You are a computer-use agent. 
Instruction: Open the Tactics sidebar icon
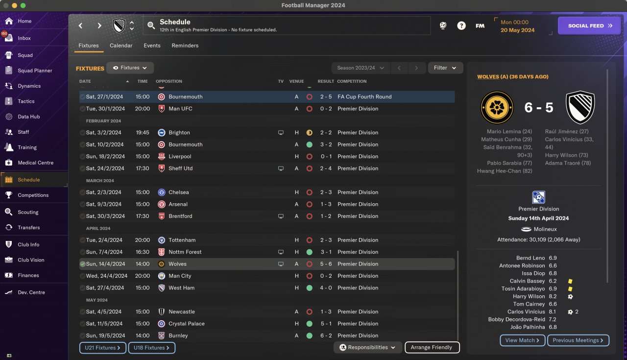pyautogui.click(x=9, y=101)
